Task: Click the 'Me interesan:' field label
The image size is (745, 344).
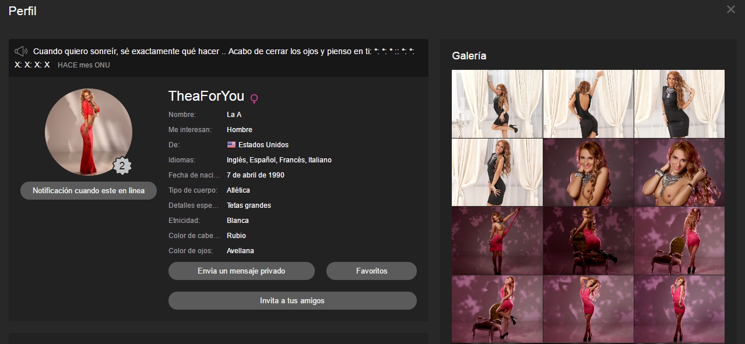Action: click(x=190, y=130)
